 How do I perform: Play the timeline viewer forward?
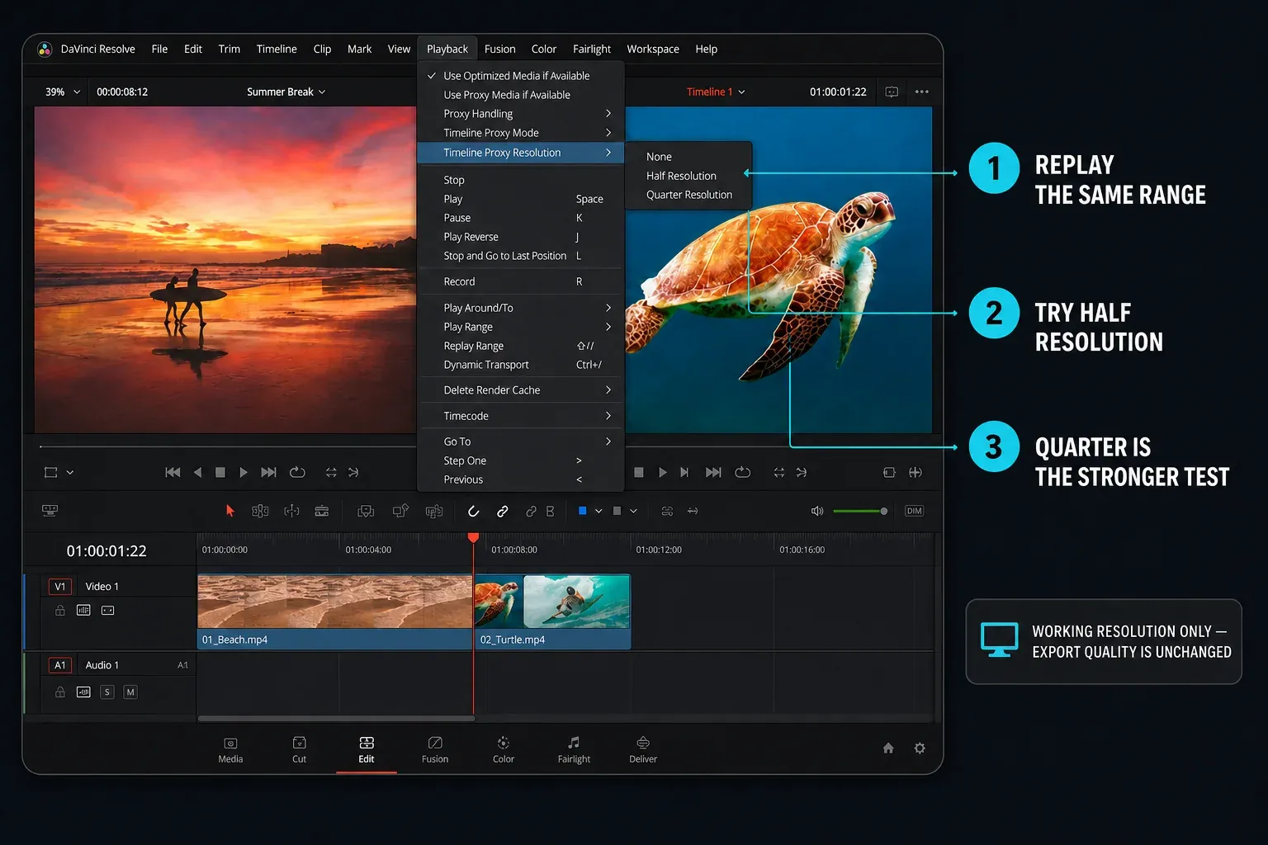point(662,472)
